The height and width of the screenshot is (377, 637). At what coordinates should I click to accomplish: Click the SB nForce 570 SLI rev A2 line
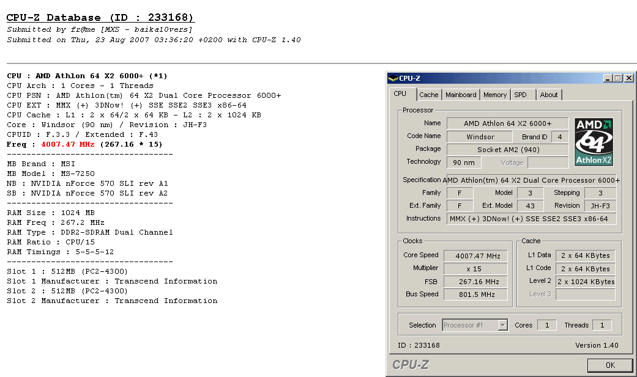point(88,193)
